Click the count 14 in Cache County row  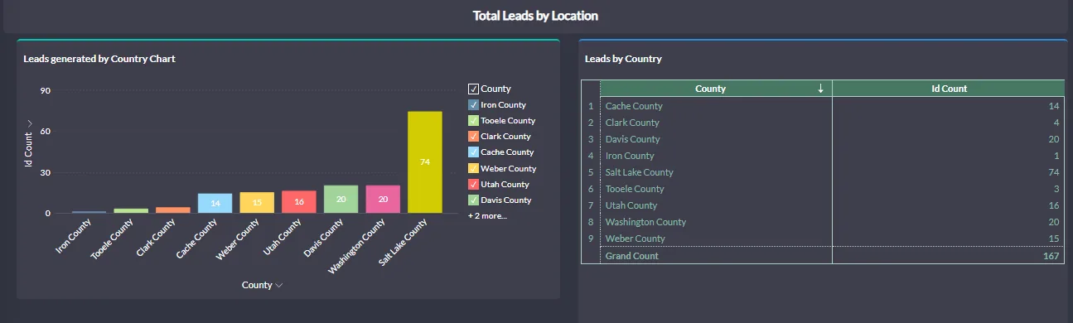[x=1054, y=106]
